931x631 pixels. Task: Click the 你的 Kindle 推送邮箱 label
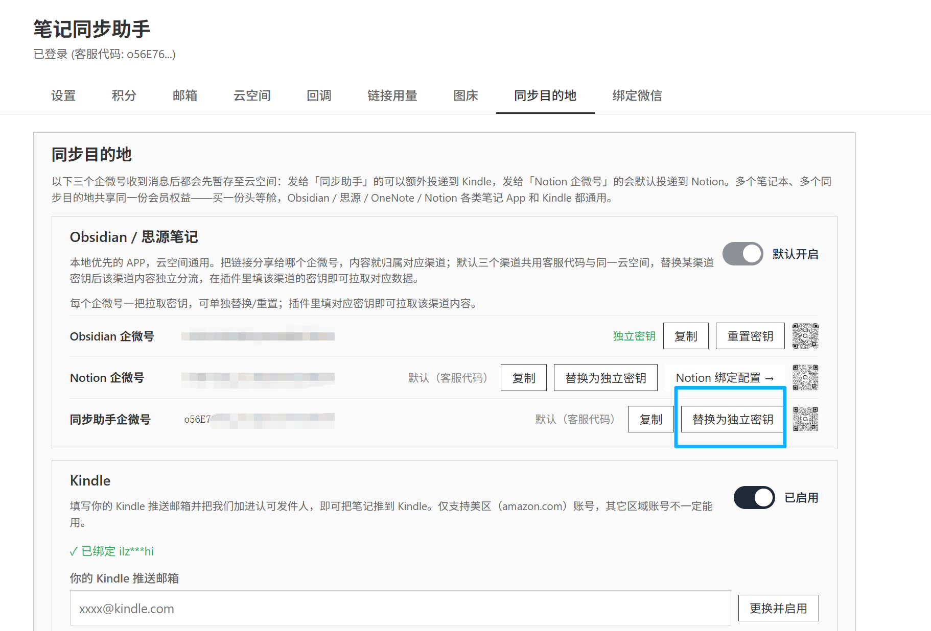[124, 578]
